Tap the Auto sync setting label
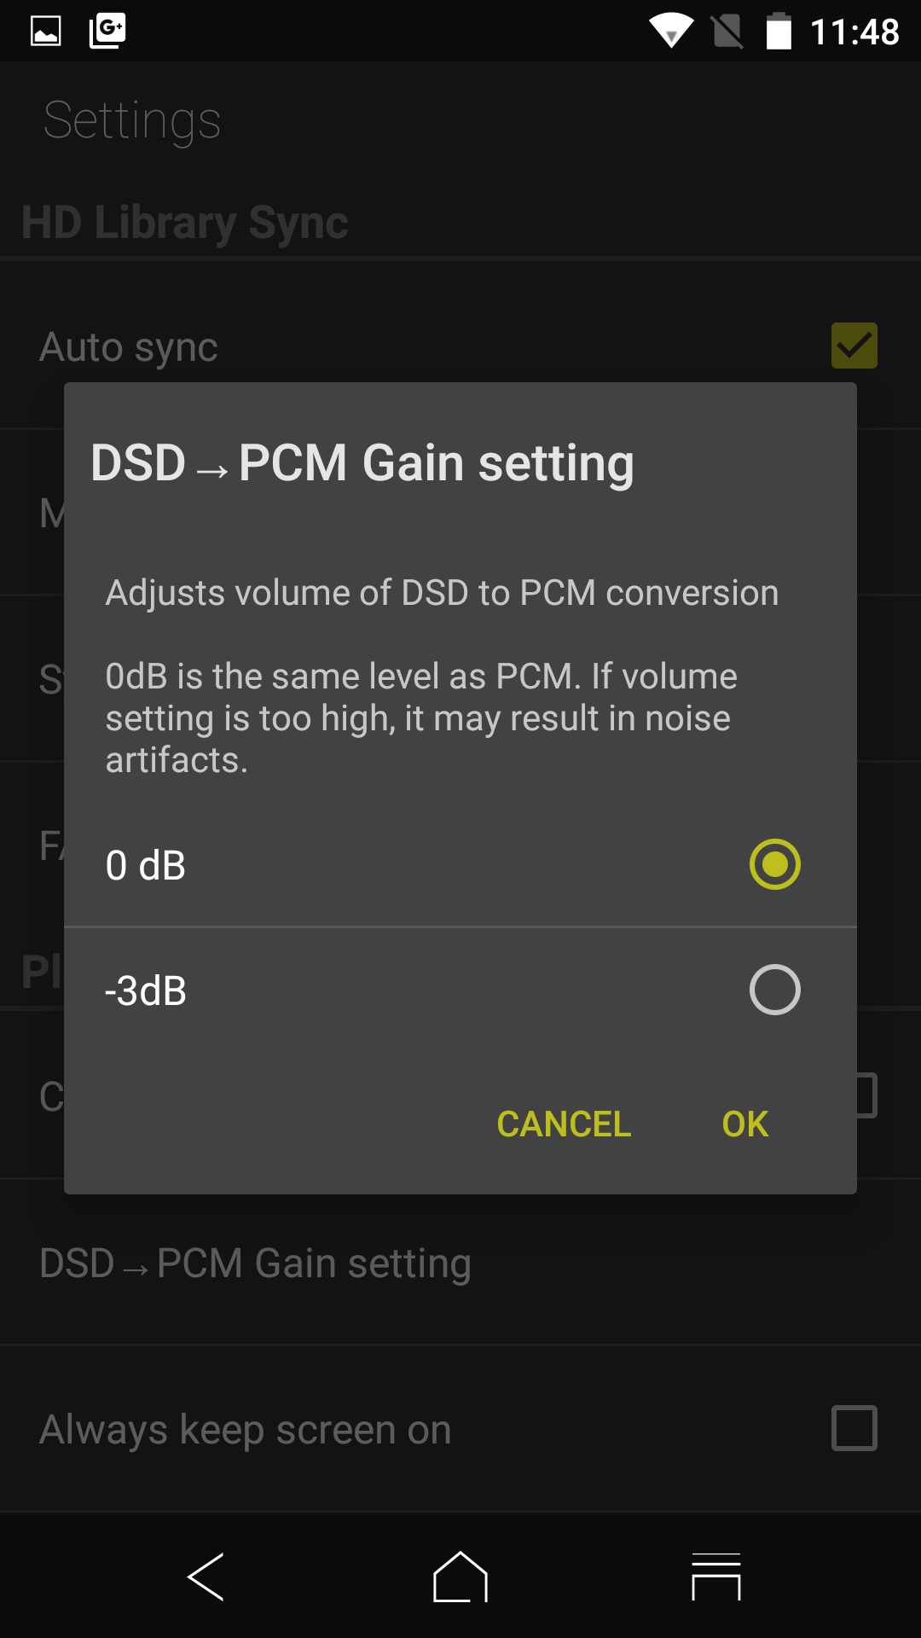 [129, 347]
